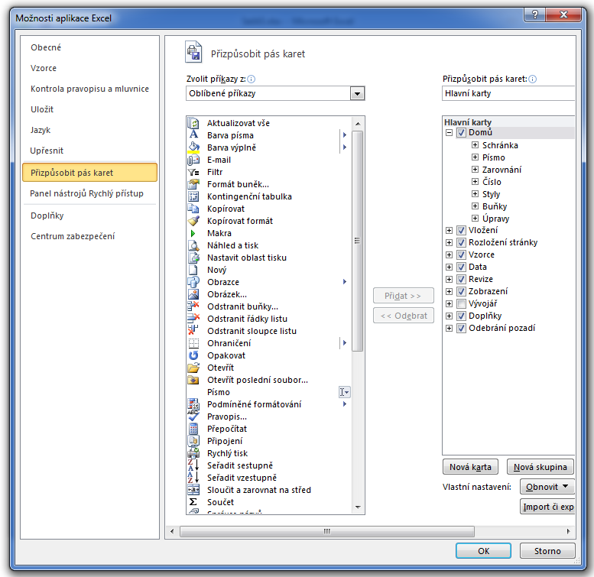
Task: Select the E-mail command icon
Action: click(x=193, y=160)
